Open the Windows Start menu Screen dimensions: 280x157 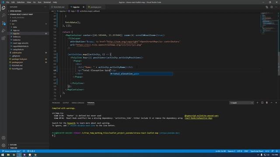pos(3,155)
